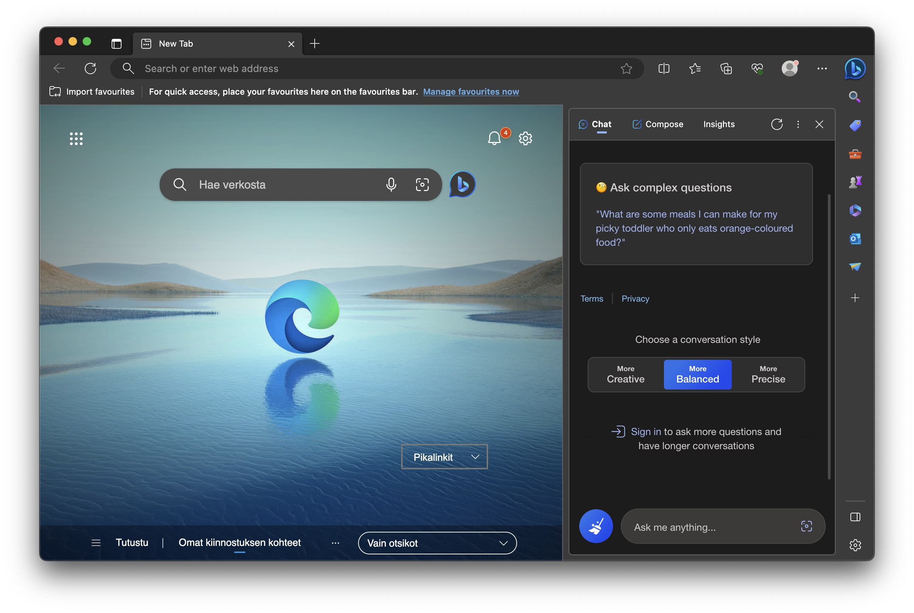Screen dimensions: 914x613
Task: Switch to Compose tab
Action: point(658,124)
